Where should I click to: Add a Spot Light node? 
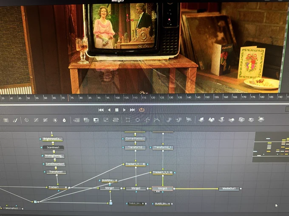pos(251,119)
